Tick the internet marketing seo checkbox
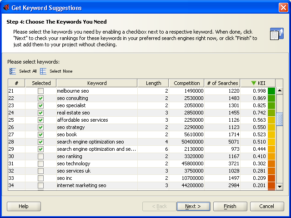 click(x=40, y=185)
